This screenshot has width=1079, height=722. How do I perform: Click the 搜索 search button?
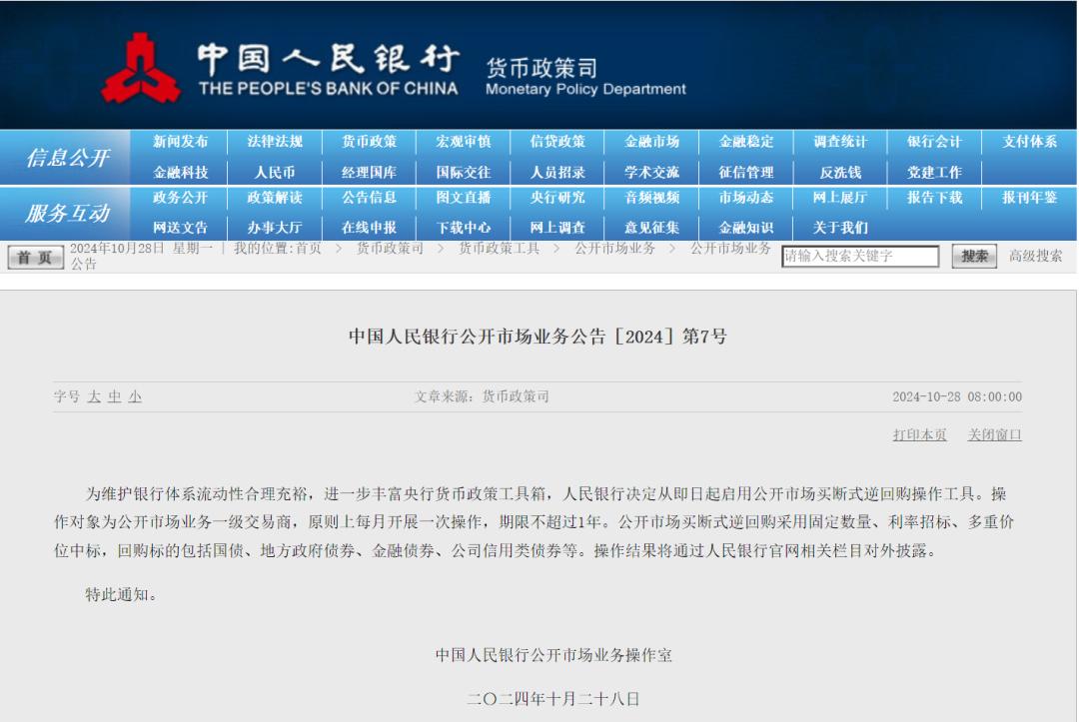[972, 256]
